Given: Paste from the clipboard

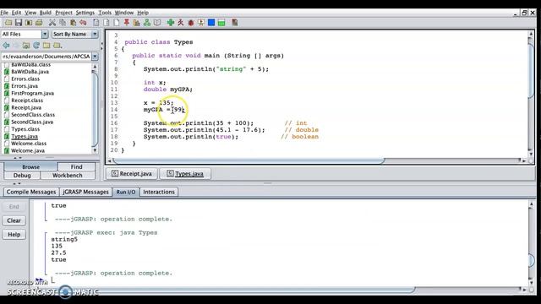Looking at the screenshot, I should [x=73, y=23].
